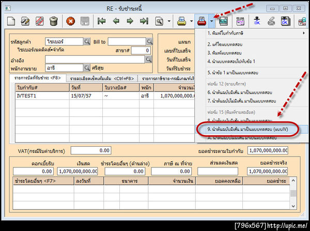
Task: Click the trash can delete icon
Action: pyautogui.click(x=54, y=21)
